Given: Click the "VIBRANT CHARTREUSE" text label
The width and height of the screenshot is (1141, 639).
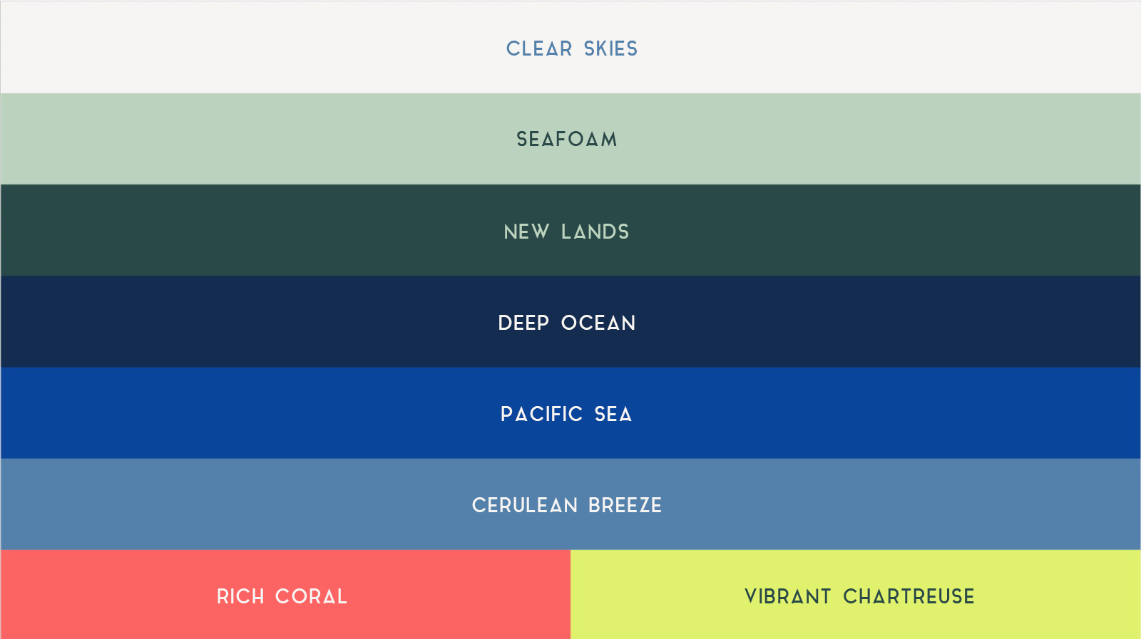Looking at the screenshot, I should (x=859, y=596).
